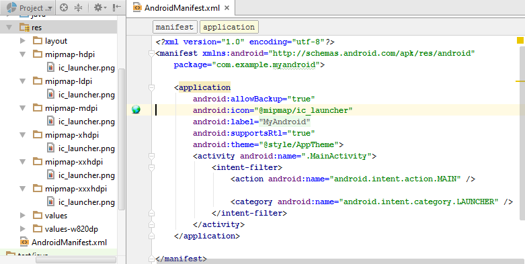The image size is (525, 264).
Task: Click the layout folder icon
Action: pos(38,41)
